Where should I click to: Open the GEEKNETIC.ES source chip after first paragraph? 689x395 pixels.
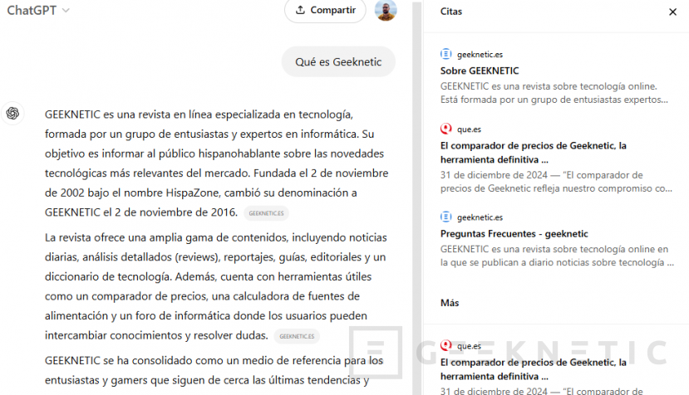[x=267, y=213]
